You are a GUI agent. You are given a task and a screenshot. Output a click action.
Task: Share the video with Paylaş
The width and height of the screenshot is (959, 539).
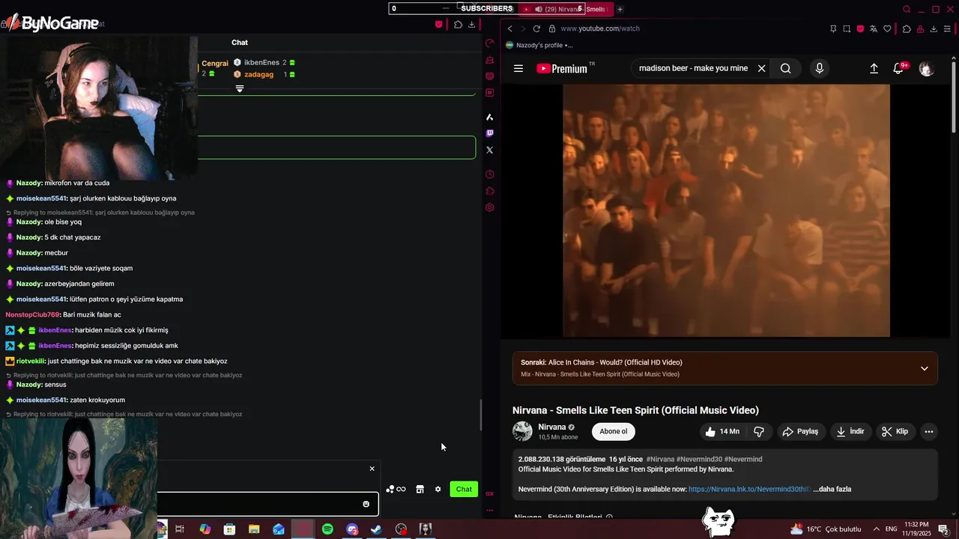click(800, 431)
